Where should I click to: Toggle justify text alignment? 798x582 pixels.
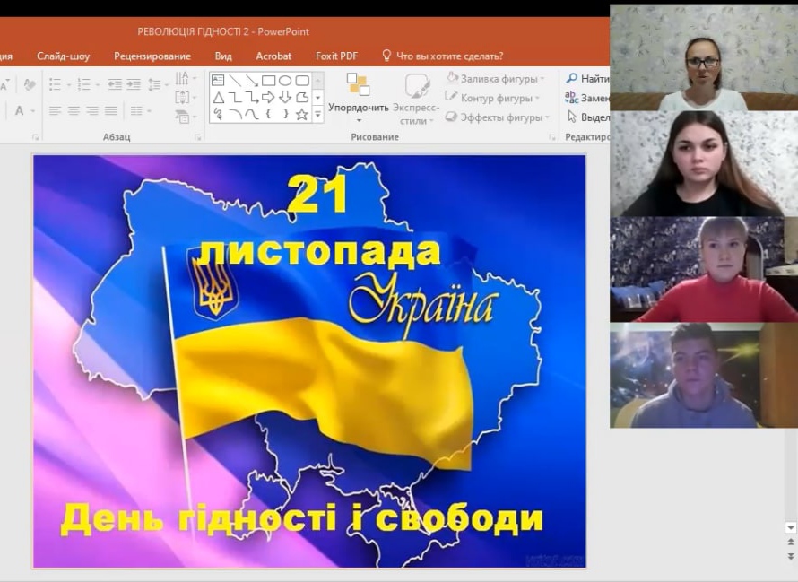pyautogui.click(x=110, y=111)
